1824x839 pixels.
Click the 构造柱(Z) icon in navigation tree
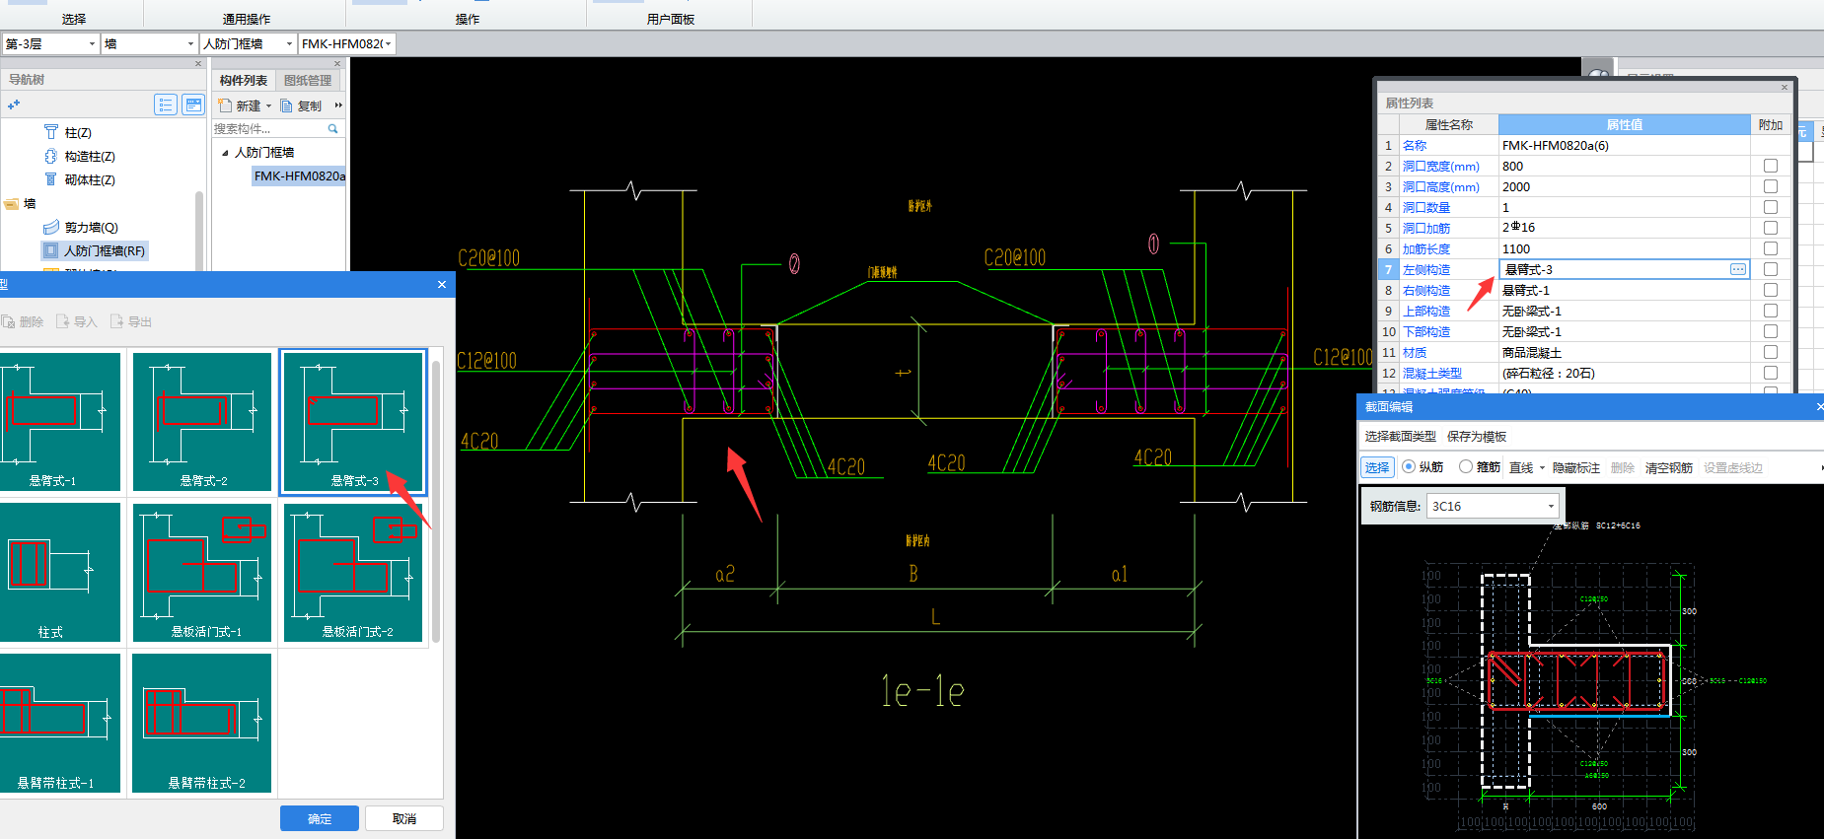coord(51,156)
